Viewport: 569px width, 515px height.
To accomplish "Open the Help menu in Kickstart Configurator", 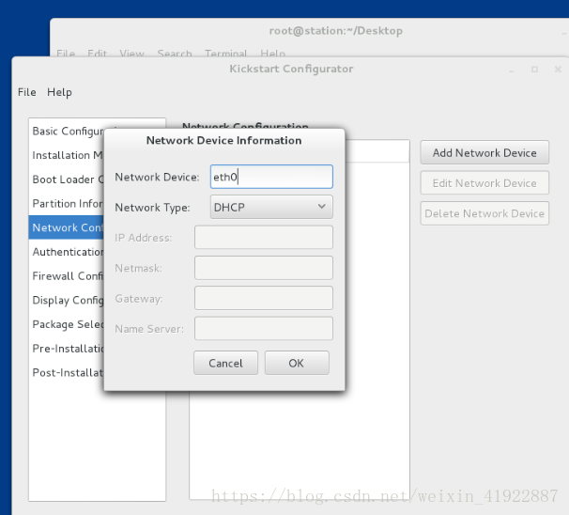I will 59,92.
